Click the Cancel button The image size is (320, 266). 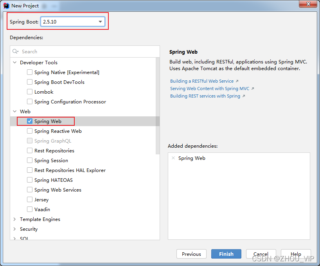[x=261, y=254]
